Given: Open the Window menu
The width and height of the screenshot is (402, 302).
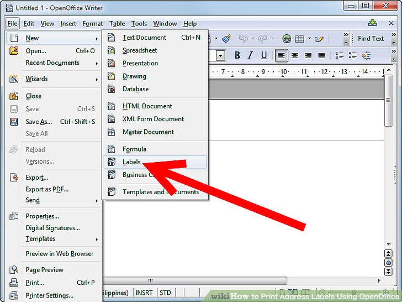Looking at the screenshot, I should pyautogui.click(x=165, y=24).
